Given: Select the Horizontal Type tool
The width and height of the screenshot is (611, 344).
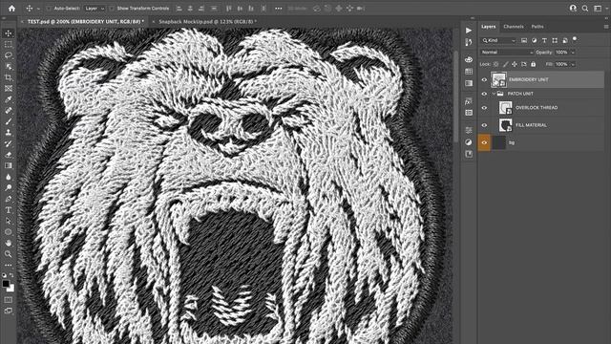Looking at the screenshot, I should coord(9,210).
